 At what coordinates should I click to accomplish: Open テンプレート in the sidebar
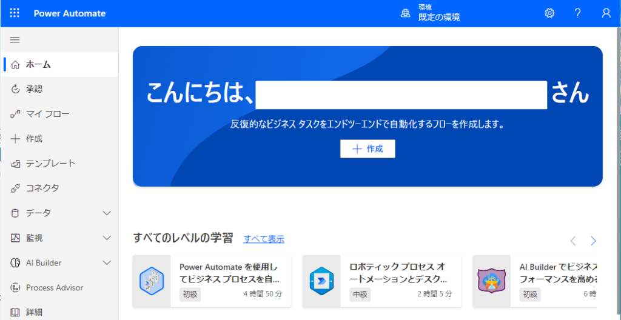(x=59, y=164)
